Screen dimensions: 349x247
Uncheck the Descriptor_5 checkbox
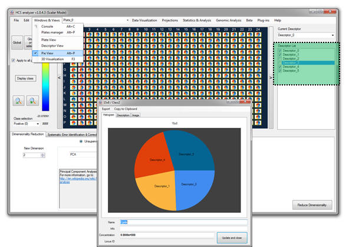[x=280, y=71]
